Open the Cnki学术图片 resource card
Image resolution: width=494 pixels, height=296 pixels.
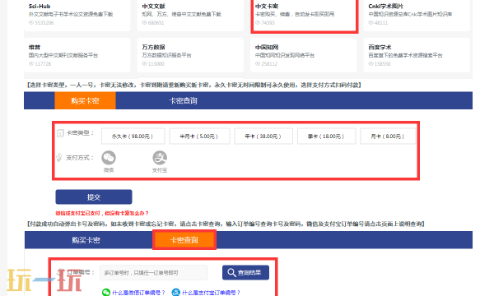click(x=417, y=15)
